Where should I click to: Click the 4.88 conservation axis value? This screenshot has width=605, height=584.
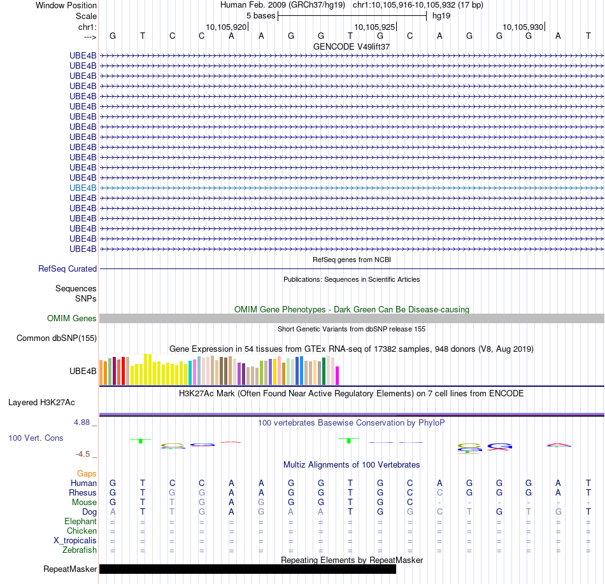click(x=82, y=422)
